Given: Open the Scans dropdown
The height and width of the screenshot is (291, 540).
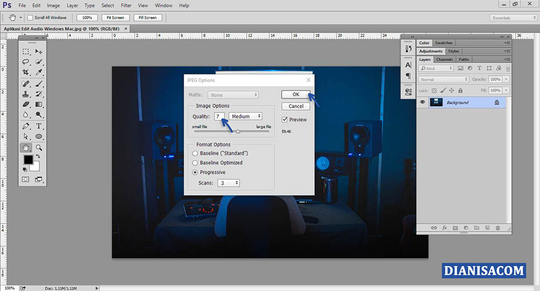Looking at the screenshot, I should coord(228,183).
